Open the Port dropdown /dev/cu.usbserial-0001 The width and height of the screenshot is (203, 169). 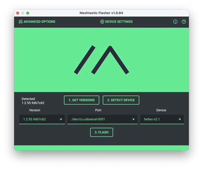[x=102, y=119]
